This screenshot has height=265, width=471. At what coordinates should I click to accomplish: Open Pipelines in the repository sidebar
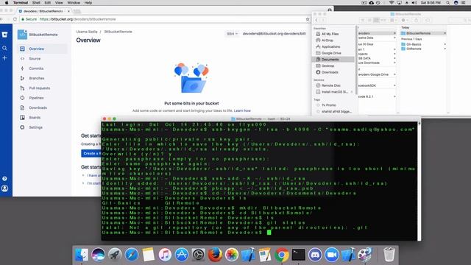tap(42, 98)
